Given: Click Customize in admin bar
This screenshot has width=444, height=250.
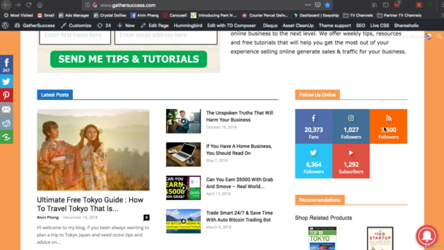Looking at the screenshot, I should 76,26.
